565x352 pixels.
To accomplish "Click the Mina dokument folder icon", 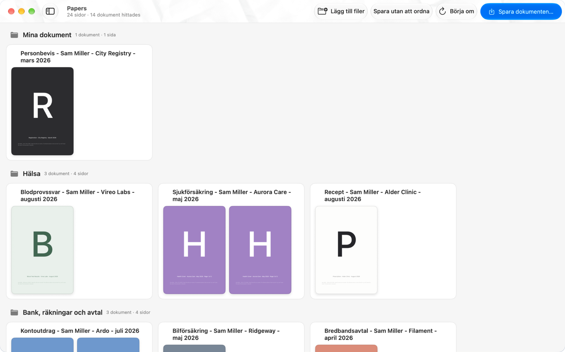I will (14, 35).
